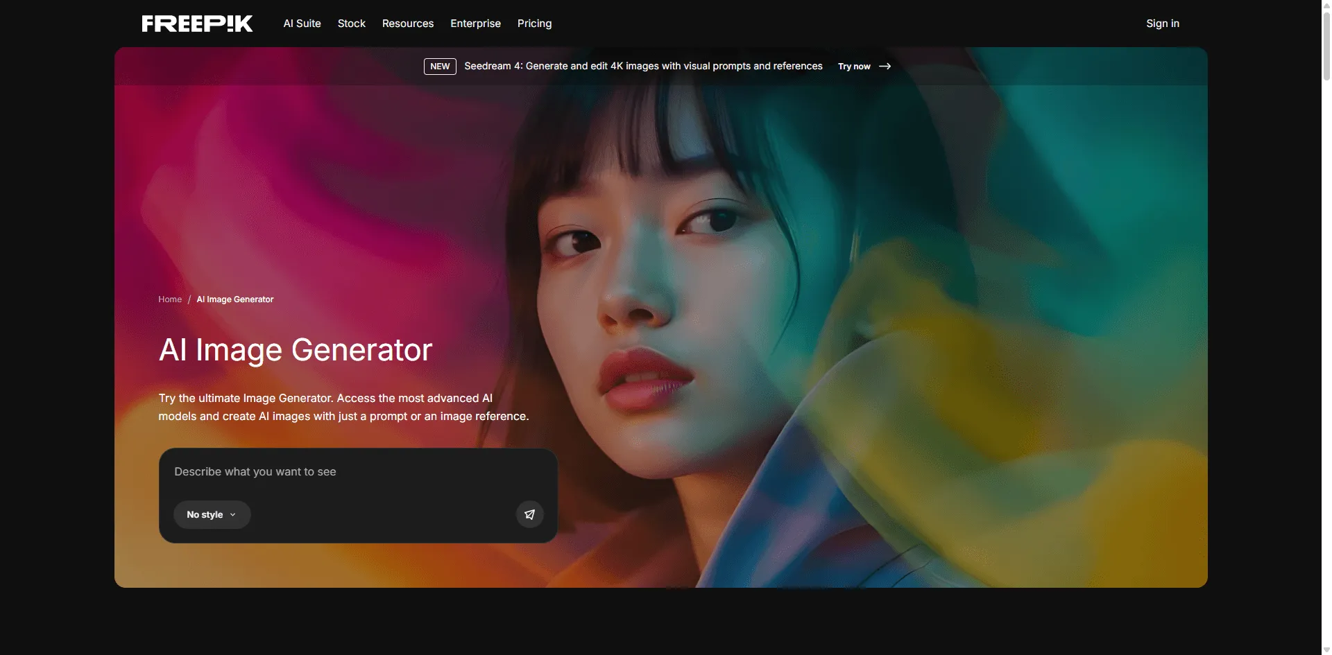Click Sign in
Viewport: 1332px width, 655px height.
tap(1162, 24)
